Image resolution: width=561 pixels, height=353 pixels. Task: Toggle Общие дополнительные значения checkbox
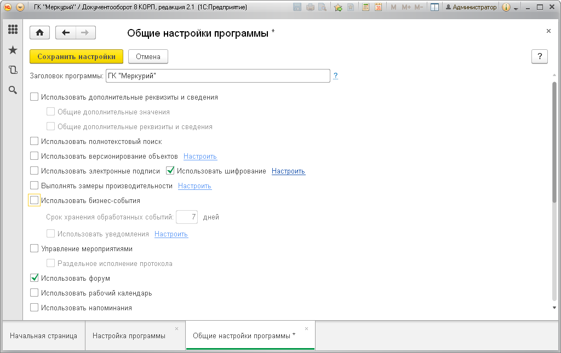51,112
